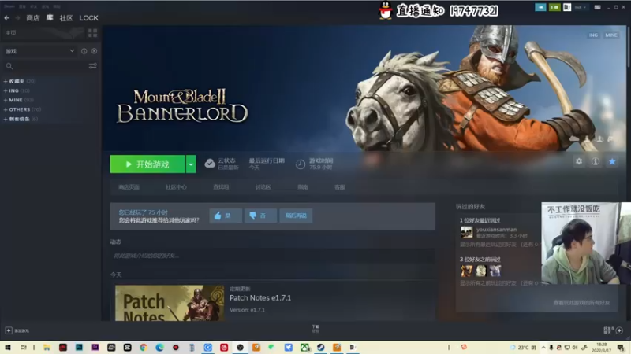Open friend youxiansanman's avatar
The image size is (631, 354).
tap(466, 232)
